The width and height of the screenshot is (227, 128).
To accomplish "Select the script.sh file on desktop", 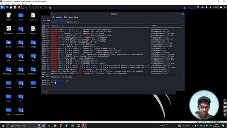I will pos(33,16).
